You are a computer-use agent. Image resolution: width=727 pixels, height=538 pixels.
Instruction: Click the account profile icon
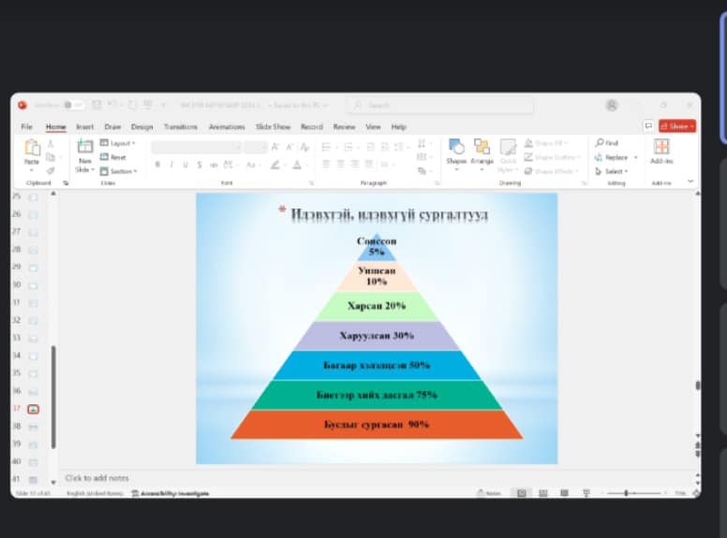click(x=612, y=105)
